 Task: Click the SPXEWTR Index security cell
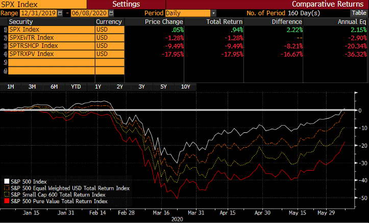[x=52, y=38]
